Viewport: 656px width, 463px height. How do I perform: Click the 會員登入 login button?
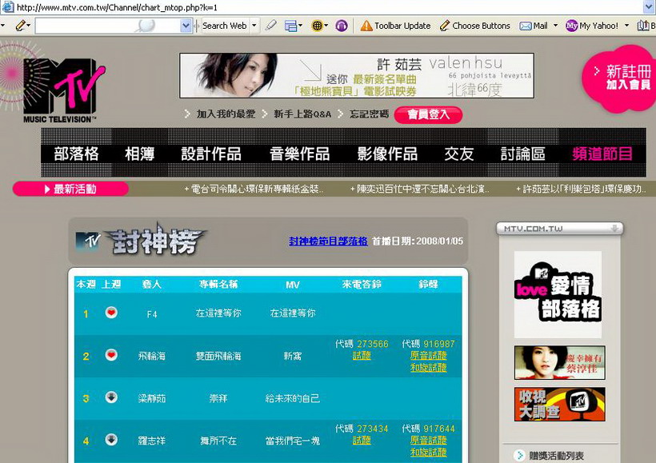click(428, 114)
